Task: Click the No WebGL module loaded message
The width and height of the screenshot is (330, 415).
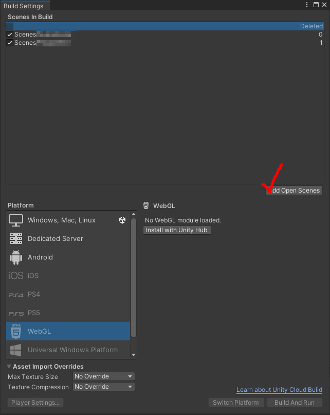Action: [183, 220]
